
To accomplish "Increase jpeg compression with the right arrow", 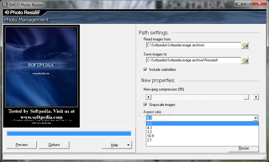I will point(256,97).
